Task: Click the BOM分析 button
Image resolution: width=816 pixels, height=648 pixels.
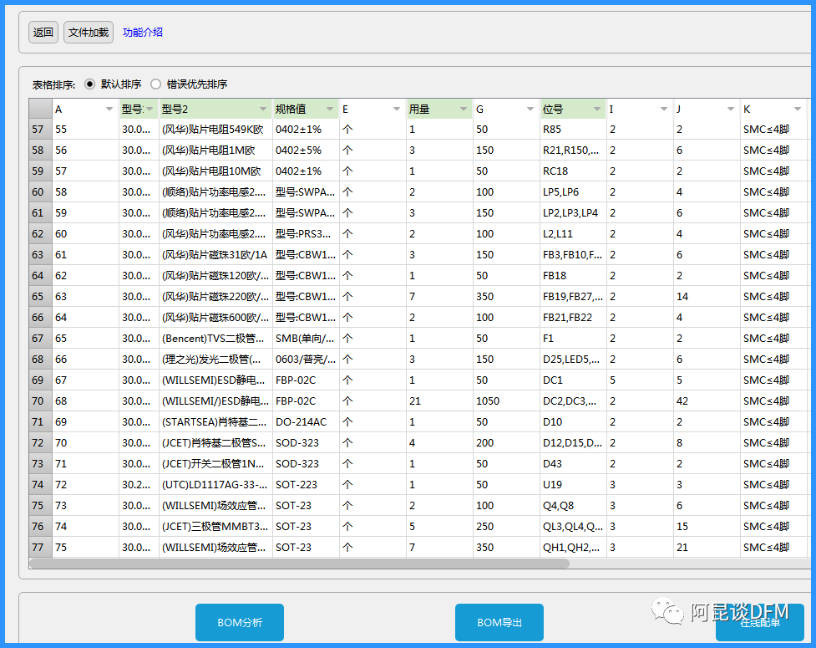Action: pos(240,622)
